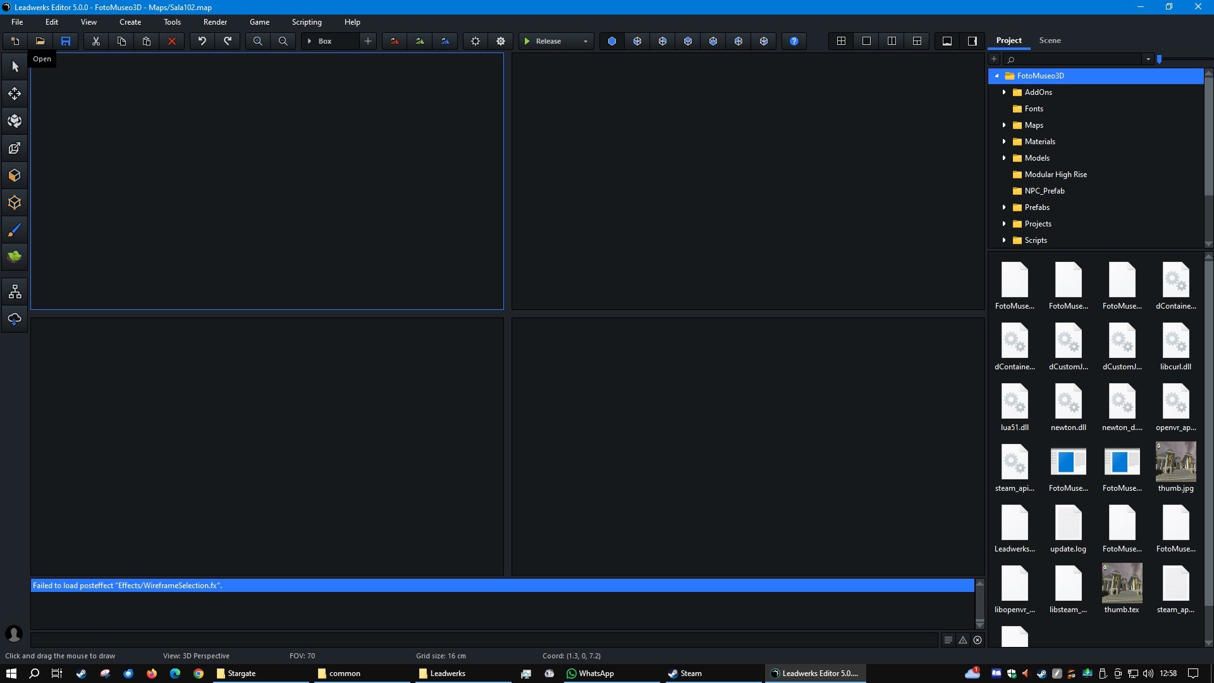The width and height of the screenshot is (1214, 683).
Task: Toggle the right side panel visibility
Action: (972, 41)
